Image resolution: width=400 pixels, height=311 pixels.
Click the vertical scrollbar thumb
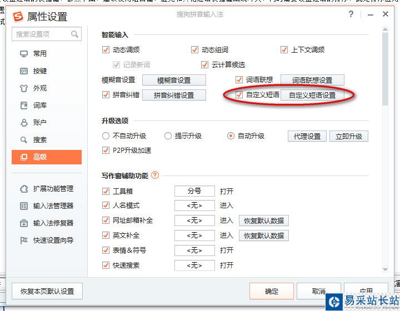[x=385, y=69]
